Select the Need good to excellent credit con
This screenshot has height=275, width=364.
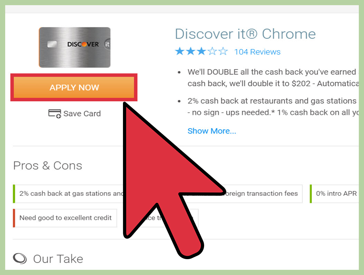click(65, 218)
